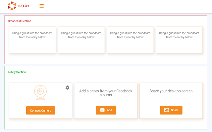Click "Add a photo from your Facebook albums" text
This screenshot has height=132, width=212.
click(x=106, y=93)
